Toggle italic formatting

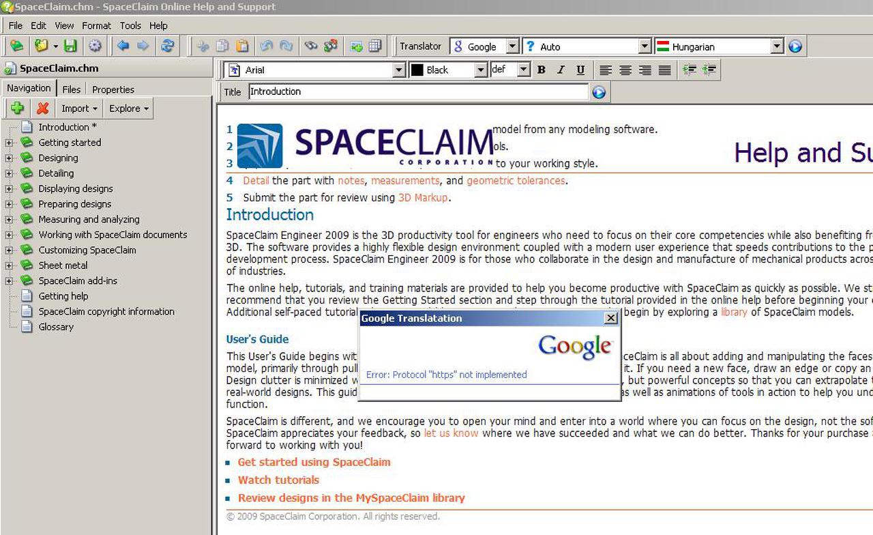[561, 70]
